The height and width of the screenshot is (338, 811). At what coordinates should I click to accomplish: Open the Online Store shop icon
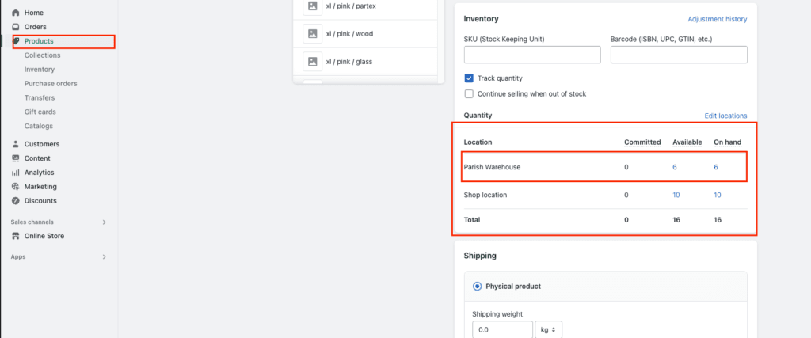tap(16, 236)
